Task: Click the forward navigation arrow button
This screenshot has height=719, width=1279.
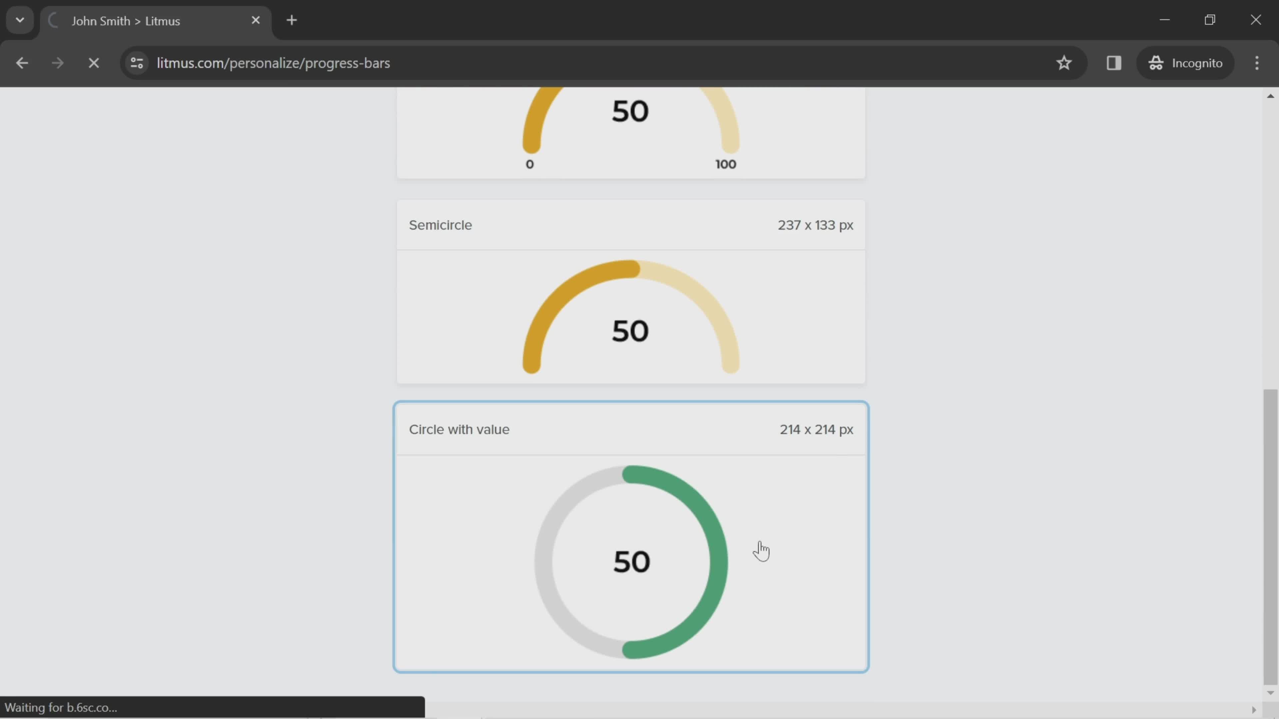Action: coord(57,62)
